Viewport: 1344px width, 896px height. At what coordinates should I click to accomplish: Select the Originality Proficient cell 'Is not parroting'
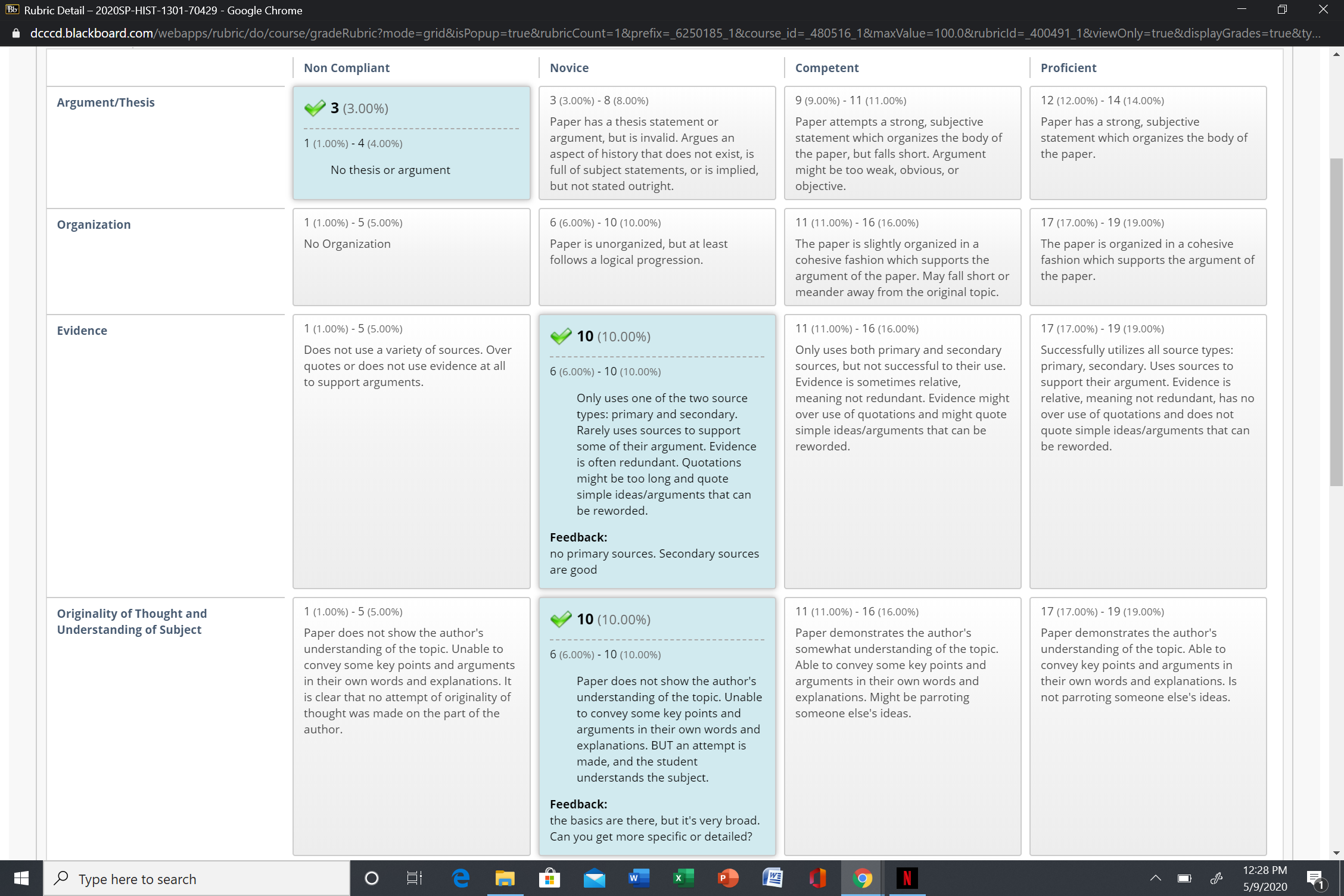click(1148, 726)
